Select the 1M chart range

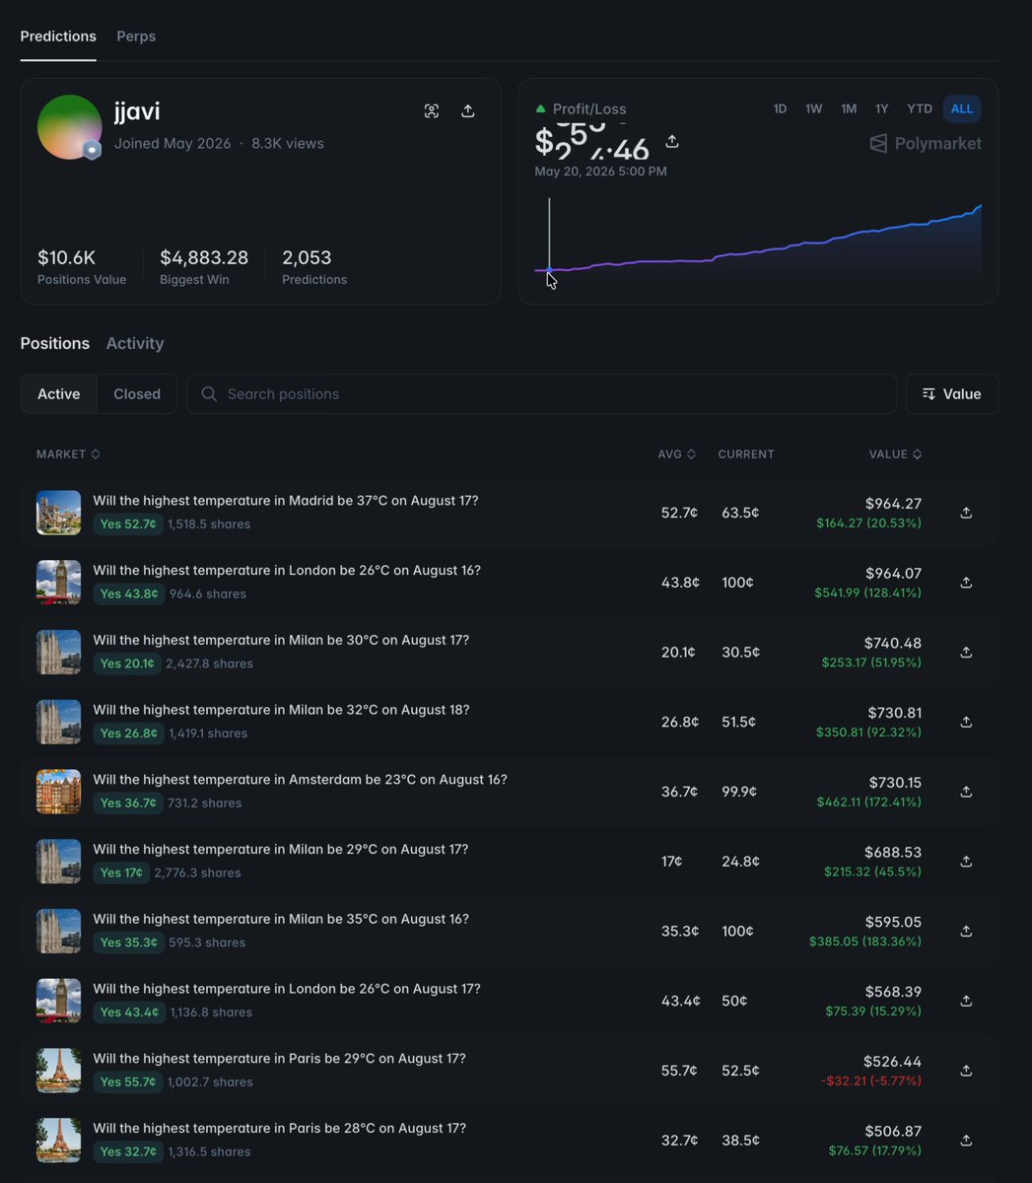coord(849,108)
